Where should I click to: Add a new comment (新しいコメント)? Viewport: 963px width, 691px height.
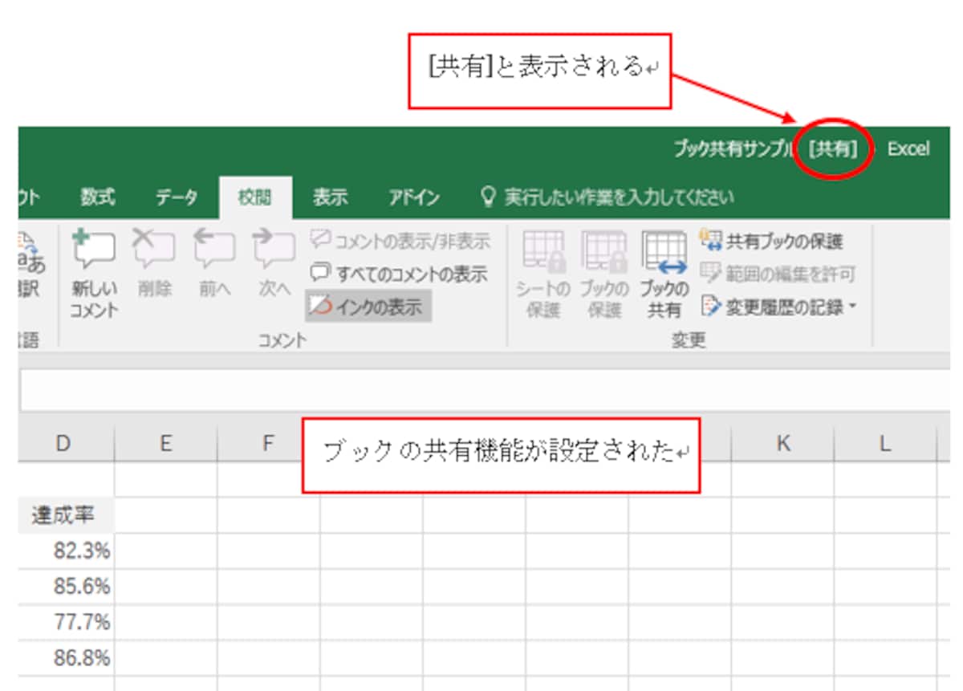click(x=94, y=274)
